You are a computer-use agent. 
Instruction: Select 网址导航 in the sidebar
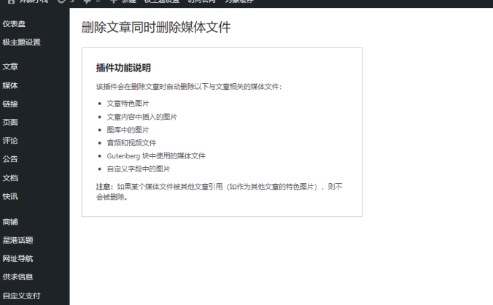point(18,258)
